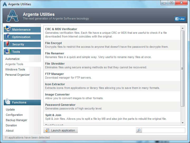Select the File Encrypt entry

[x=112, y=45]
